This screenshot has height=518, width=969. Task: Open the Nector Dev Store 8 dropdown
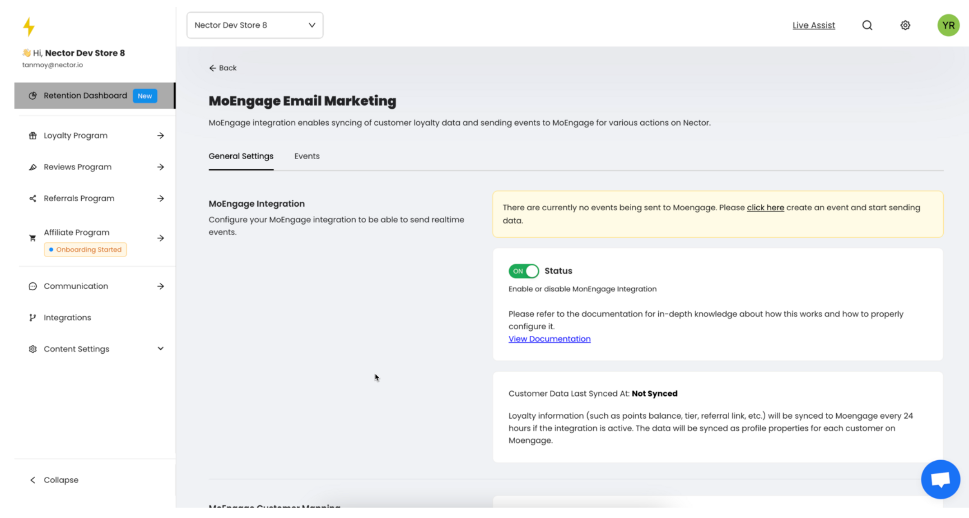pos(255,25)
